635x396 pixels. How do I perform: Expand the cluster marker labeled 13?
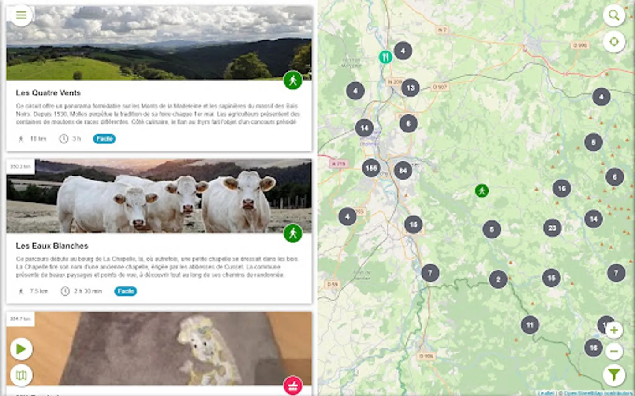click(x=411, y=88)
